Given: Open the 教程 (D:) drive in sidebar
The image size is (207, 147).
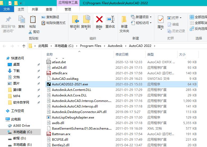Looking at the screenshot, I should pyautogui.click(x=20, y=138).
